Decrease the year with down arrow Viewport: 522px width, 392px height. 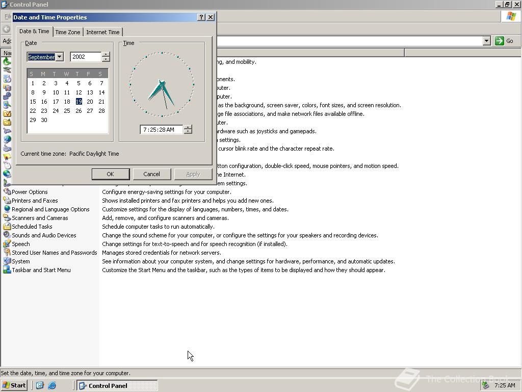(x=106, y=59)
